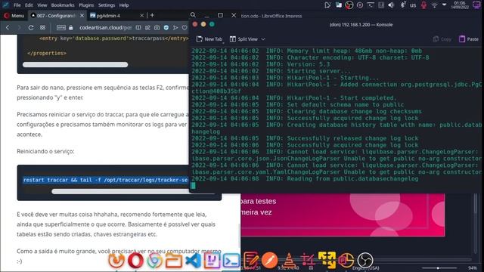
Task: Open the Opera speed dial grid icon
Action: click(x=42, y=27)
